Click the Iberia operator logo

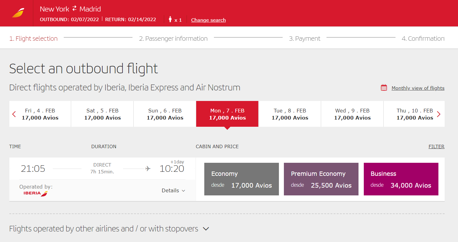(36, 193)
